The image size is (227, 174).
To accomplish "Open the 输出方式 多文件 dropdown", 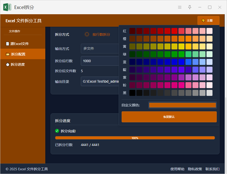I will pyautogui.click(x=100, y=48).
